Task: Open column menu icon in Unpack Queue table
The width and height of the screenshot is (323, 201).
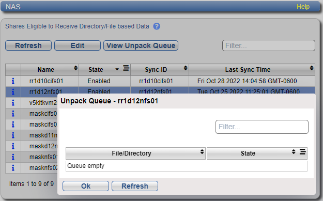Action: 303,152
